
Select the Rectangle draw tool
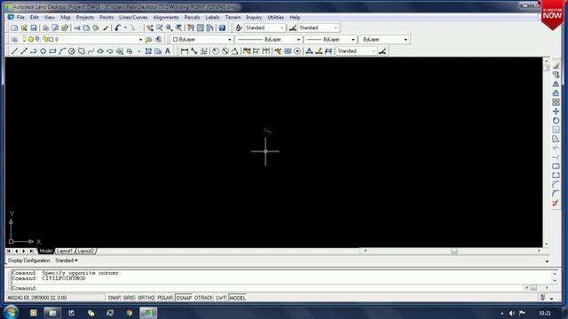tap(52, 51)
